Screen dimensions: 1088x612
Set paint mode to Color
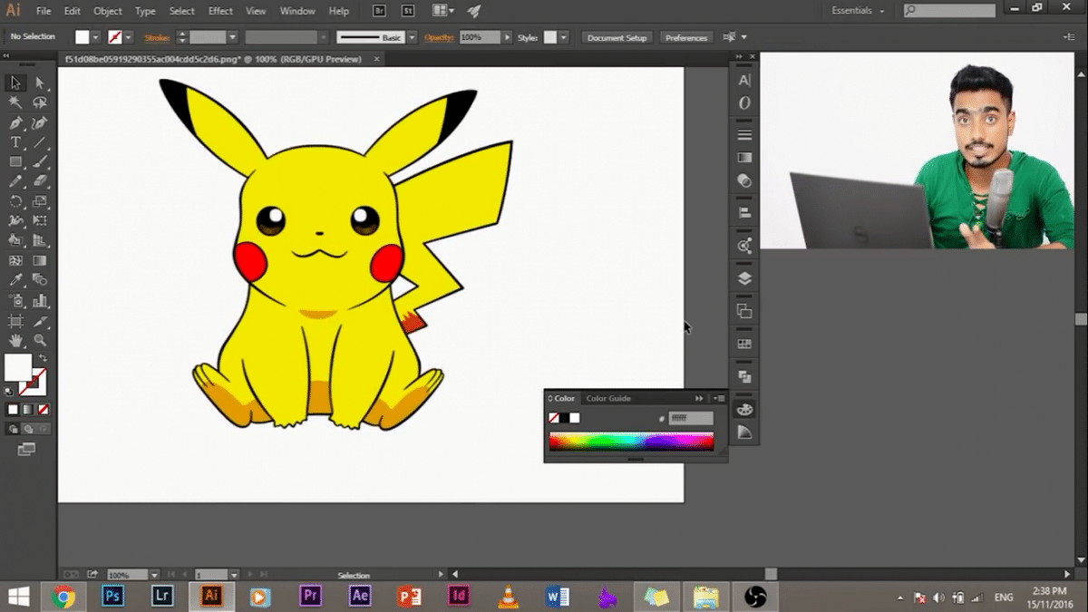click(13, 410)
